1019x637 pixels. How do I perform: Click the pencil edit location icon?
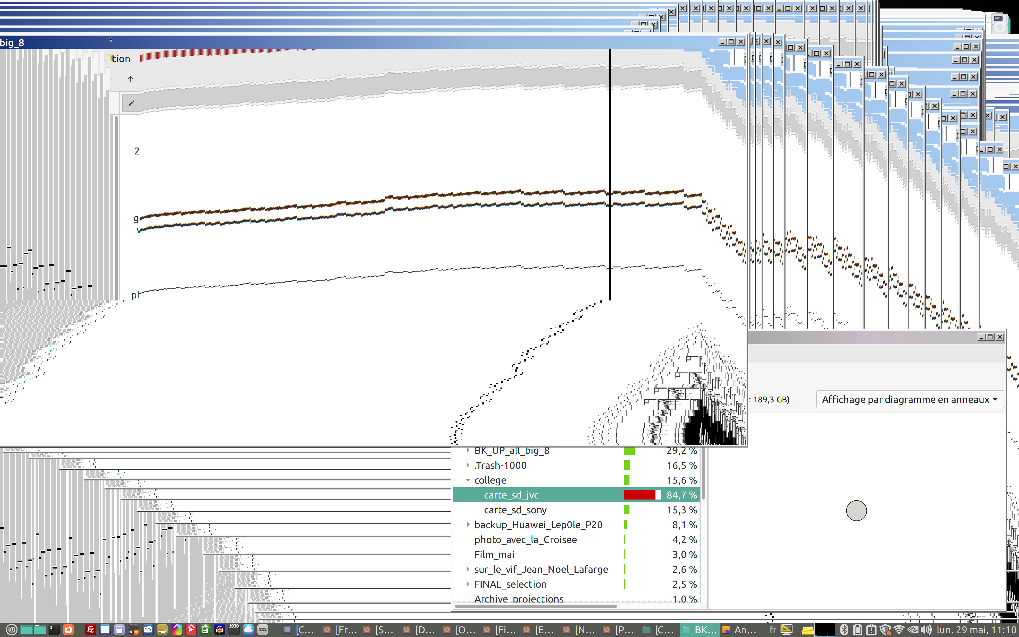point(131,103)
